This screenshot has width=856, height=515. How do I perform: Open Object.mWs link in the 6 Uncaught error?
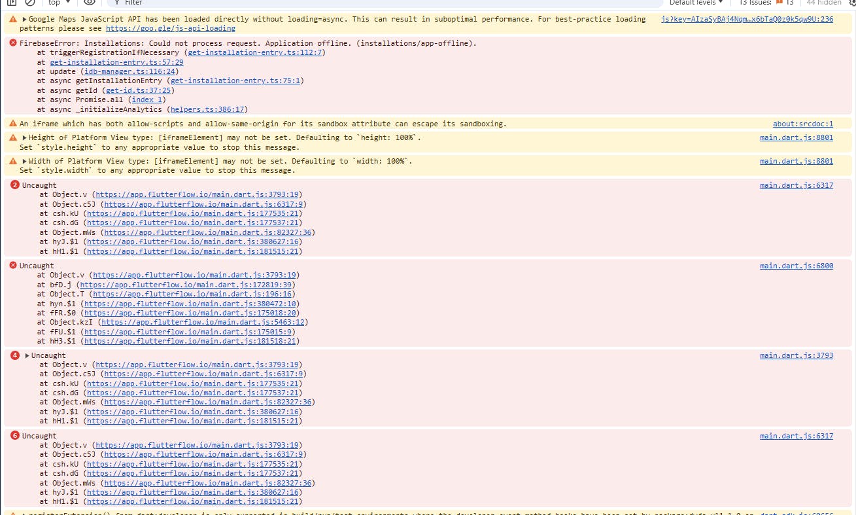209,483
